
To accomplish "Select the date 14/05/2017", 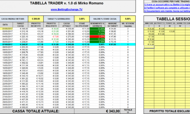I will (6, 63).
